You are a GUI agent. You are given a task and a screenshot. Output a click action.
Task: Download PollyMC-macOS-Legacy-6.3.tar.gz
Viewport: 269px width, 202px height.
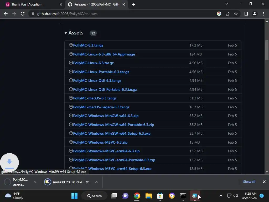(101, 107)
